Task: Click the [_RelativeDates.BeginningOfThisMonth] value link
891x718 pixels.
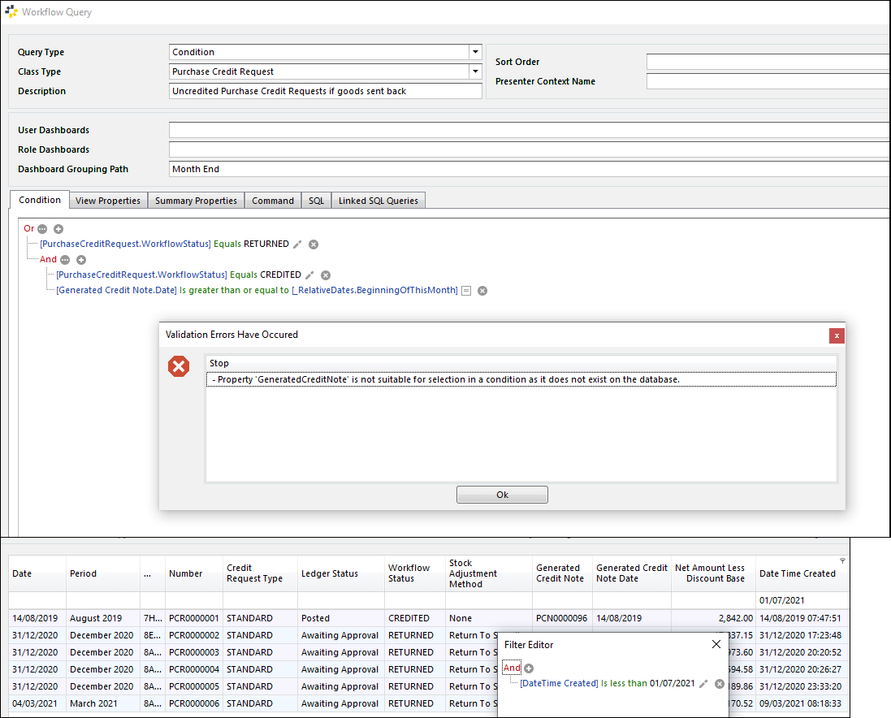Action: click(375, 290)
